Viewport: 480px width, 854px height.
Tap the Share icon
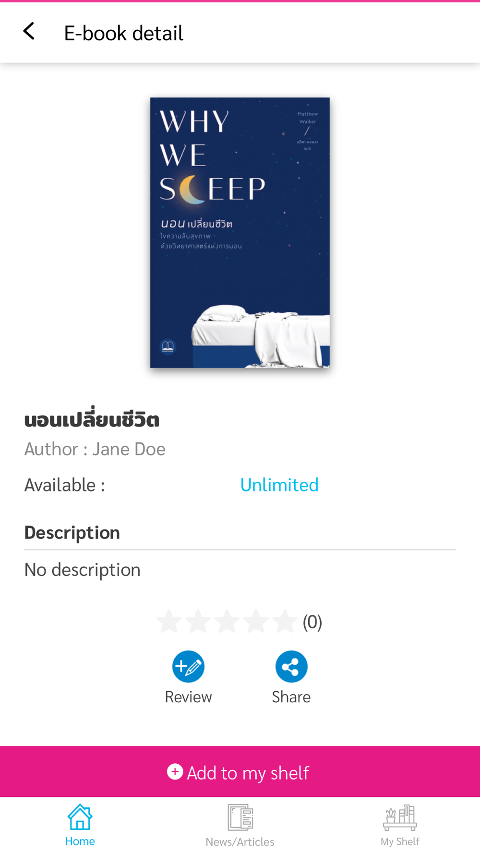point(291,667)
